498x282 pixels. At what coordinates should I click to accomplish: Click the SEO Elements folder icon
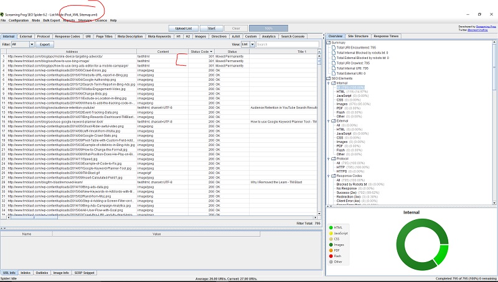(x=329, y=78)
